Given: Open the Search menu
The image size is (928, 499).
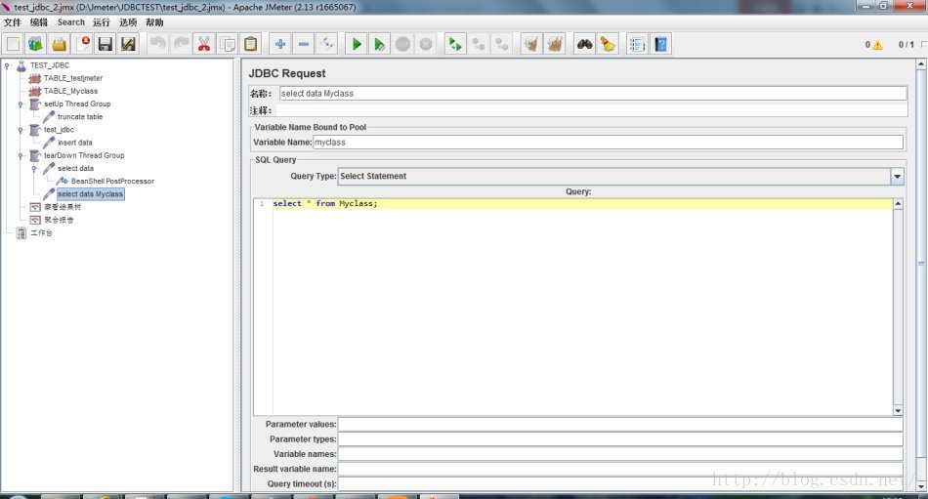Looking at the screenshot, I should tap(71, 22).
